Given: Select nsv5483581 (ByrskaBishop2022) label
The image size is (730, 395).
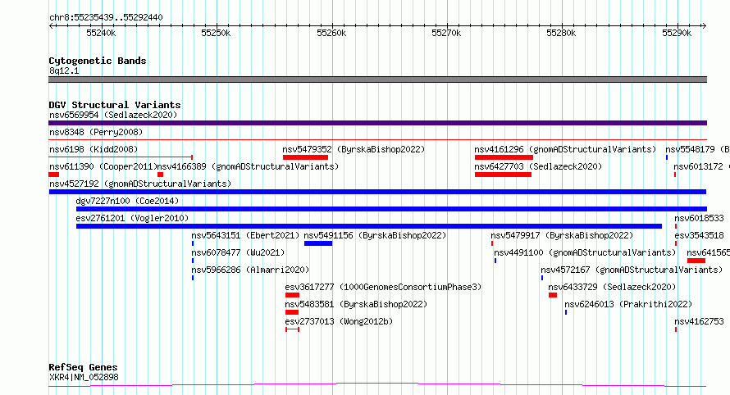Looking at the screenshot, I should click(356, 304).
